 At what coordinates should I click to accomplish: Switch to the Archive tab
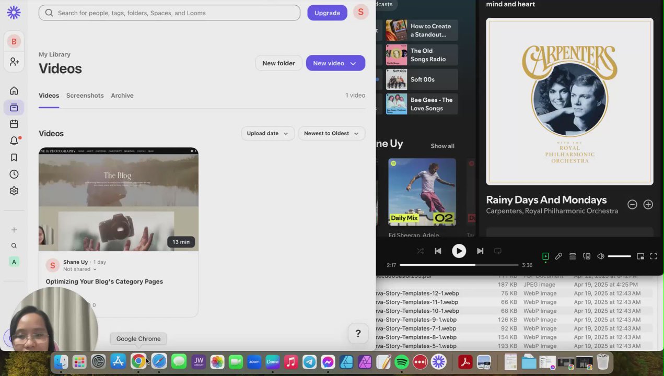122,96
